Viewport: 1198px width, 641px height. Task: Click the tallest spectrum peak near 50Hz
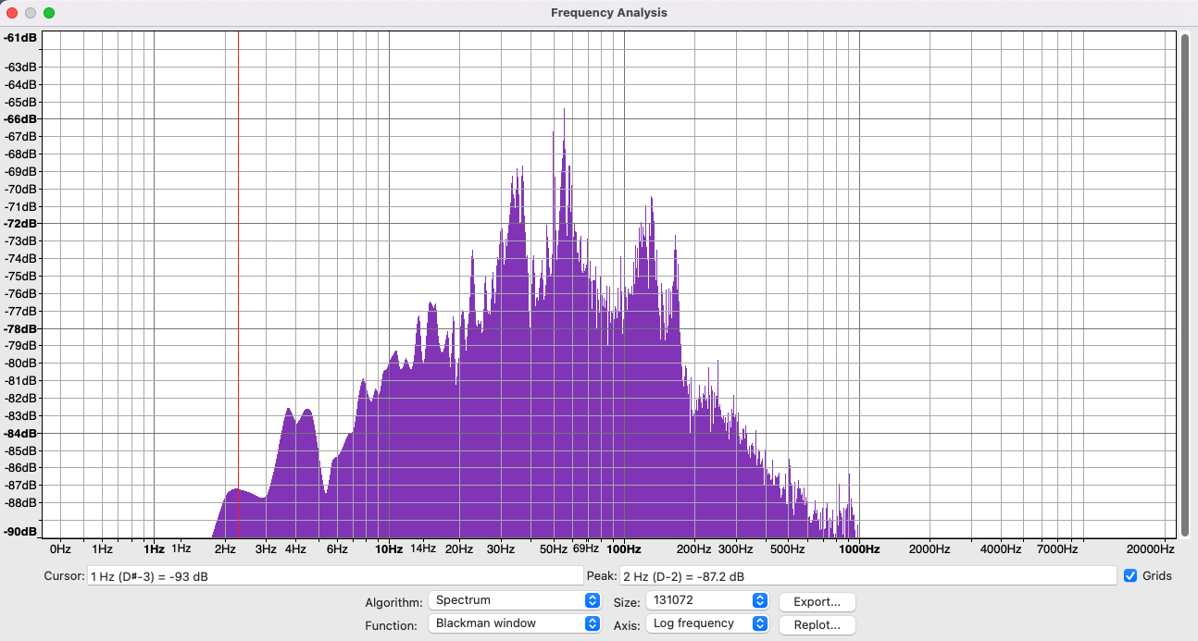coord(563,111)
